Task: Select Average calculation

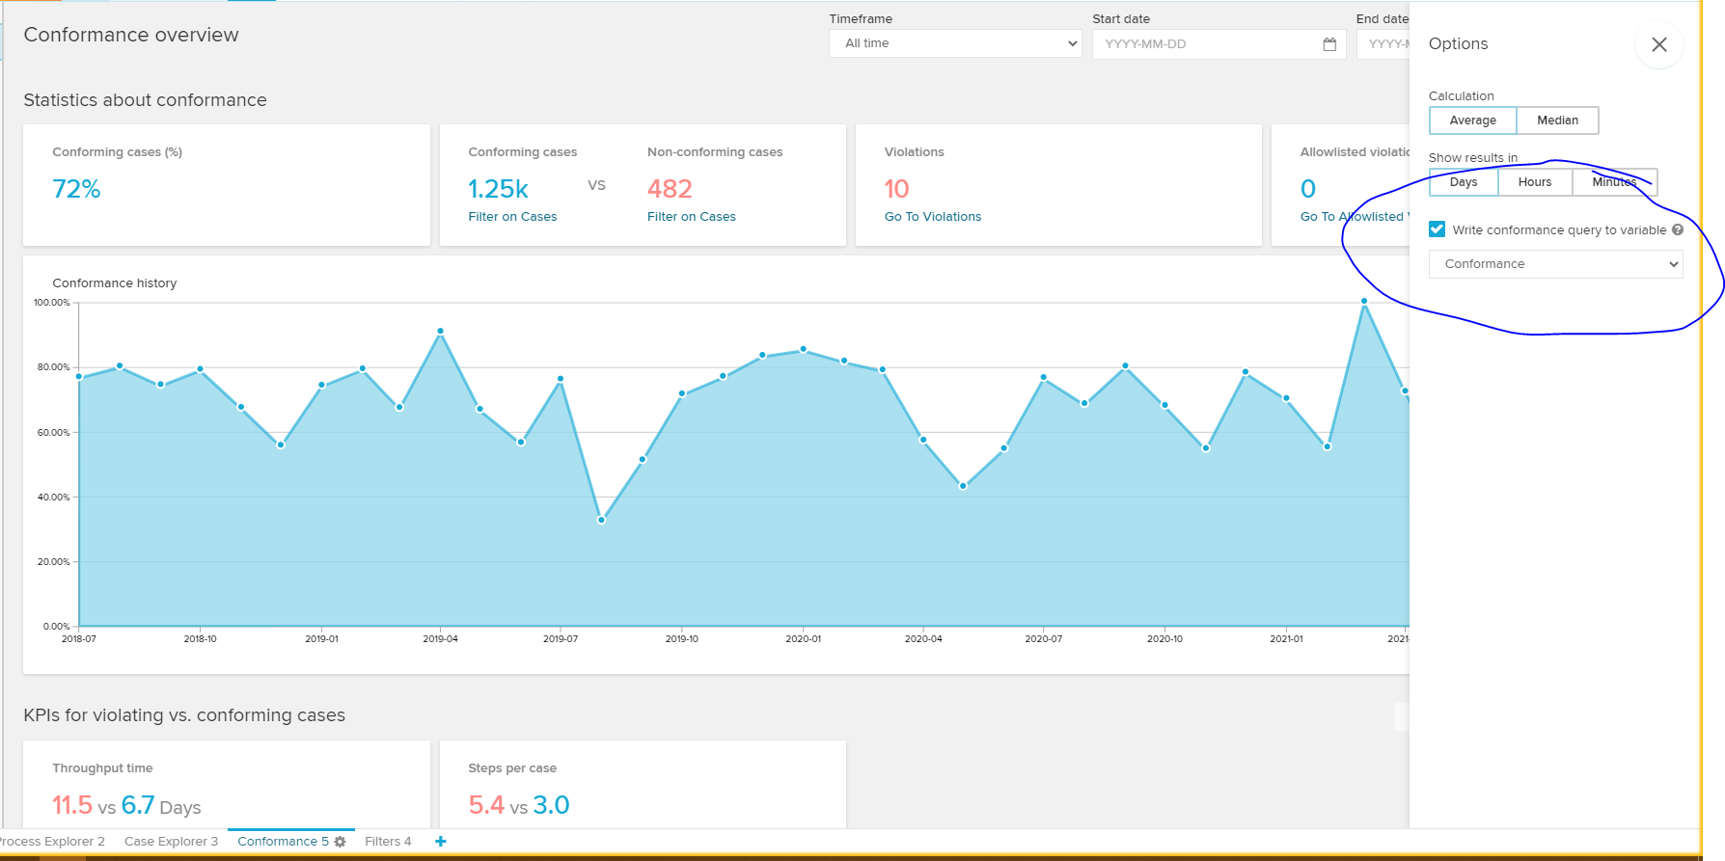Action: coord(1473,121)
